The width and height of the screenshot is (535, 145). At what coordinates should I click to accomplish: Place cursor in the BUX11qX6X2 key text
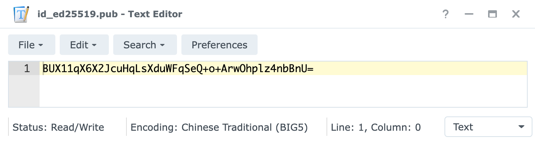coord(178,68)
